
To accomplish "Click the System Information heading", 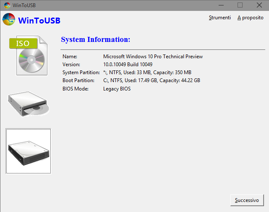I will [x=96, y=39].
